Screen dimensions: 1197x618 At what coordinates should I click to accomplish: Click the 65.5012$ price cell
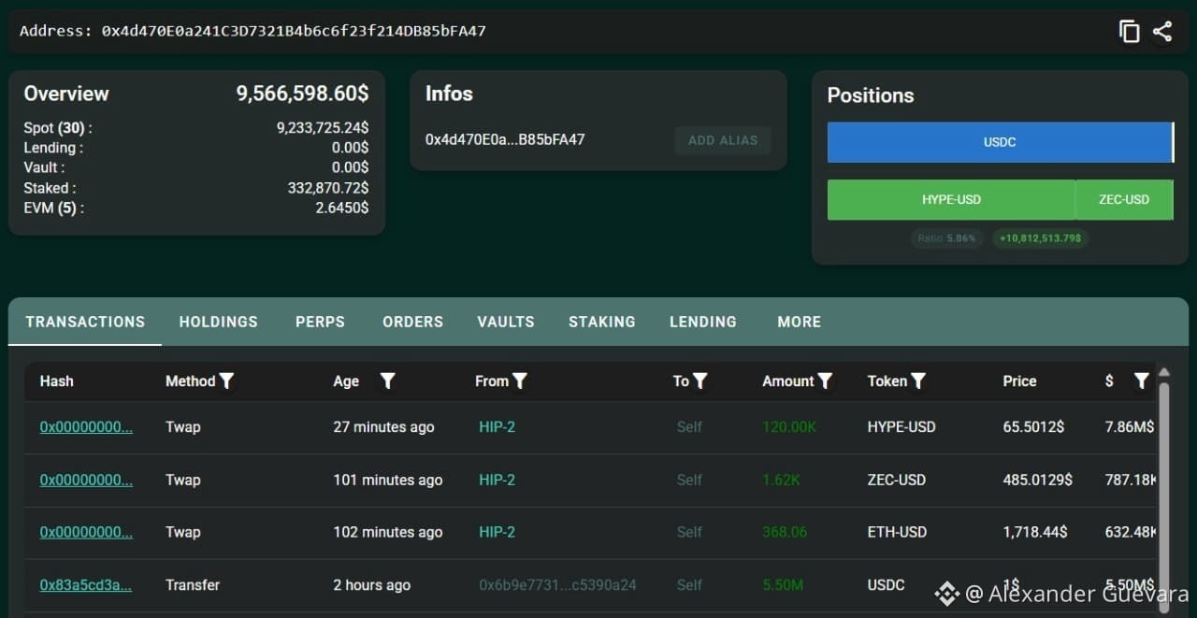pos(1033,427)
